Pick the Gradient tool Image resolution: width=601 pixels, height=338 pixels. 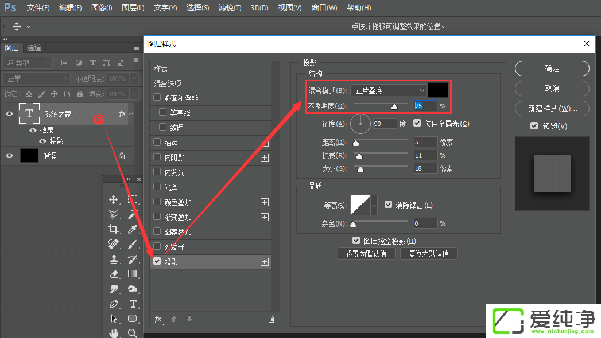tap(133, 274)
